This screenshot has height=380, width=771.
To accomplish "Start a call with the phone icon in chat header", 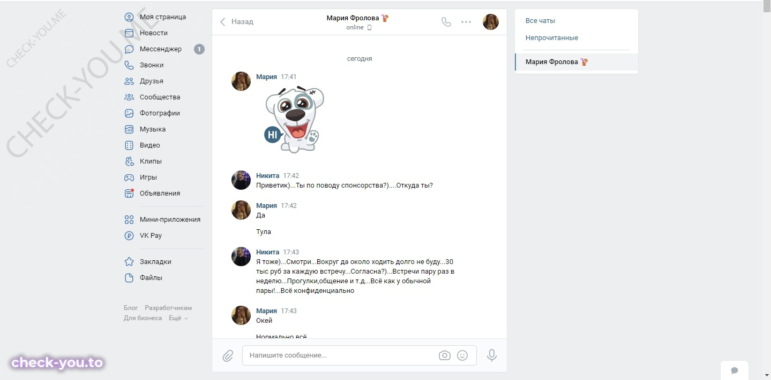I will [x=446, y=22].
